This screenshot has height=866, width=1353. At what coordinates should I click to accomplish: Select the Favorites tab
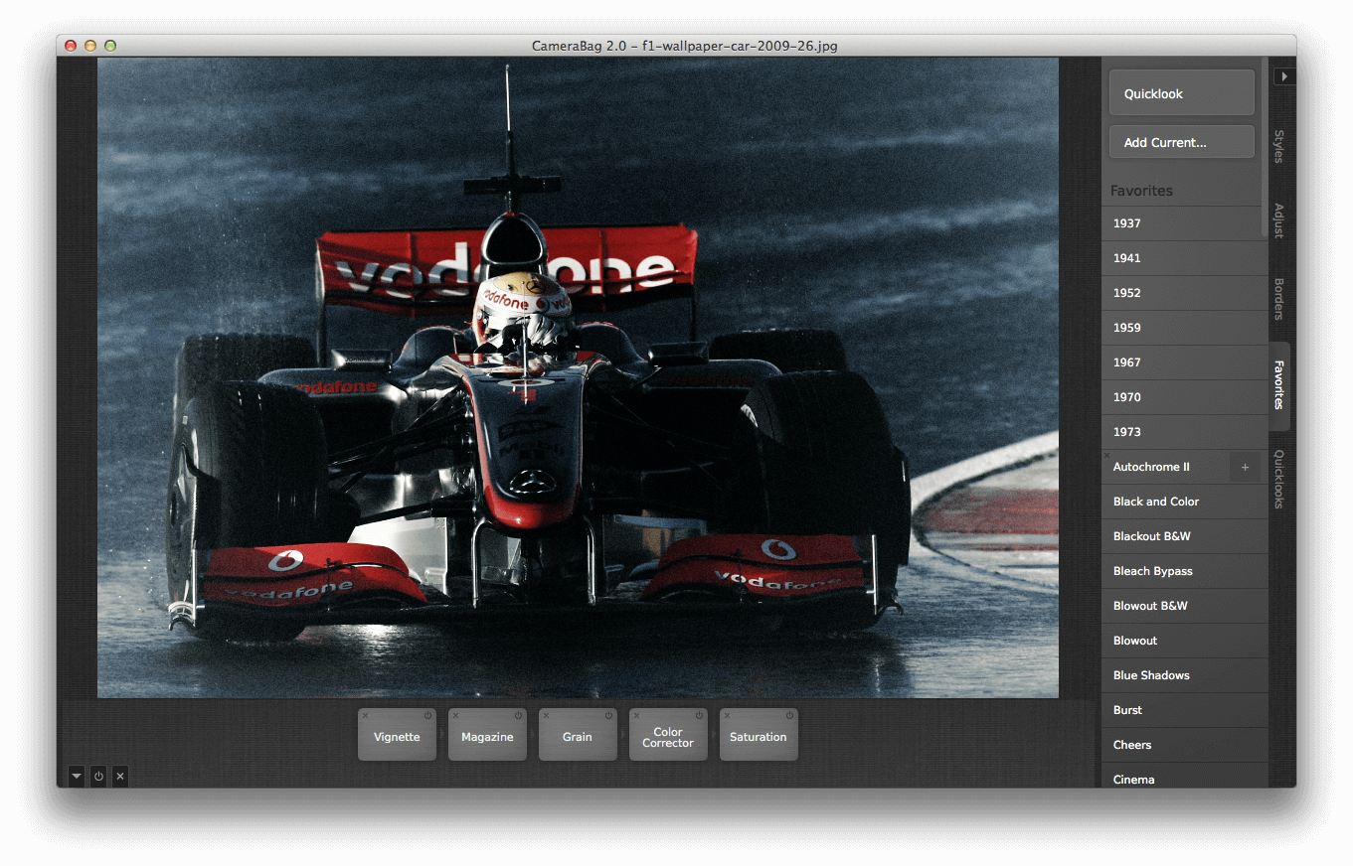coord(1279,385)
